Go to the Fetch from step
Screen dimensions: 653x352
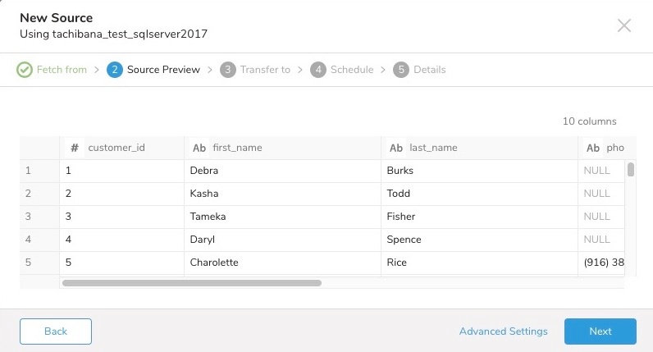pyautogui.click(x=62, y=70)
